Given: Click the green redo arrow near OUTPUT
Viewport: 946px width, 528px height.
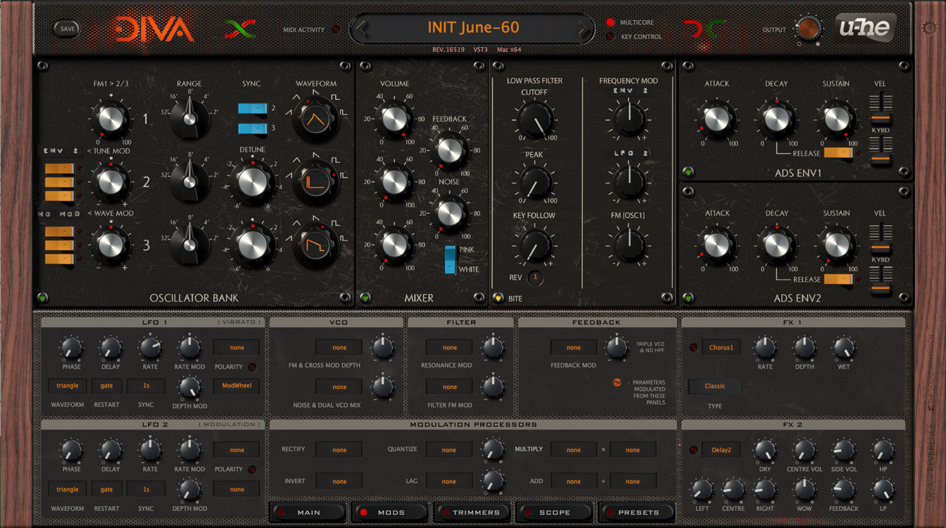Looking at the screenshot, I should (715, 29).
